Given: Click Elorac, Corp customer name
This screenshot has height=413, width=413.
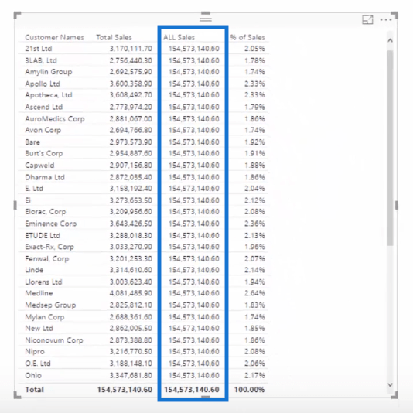Looking at the screenshot, I should pyautogui.click(x=46, y=212).
